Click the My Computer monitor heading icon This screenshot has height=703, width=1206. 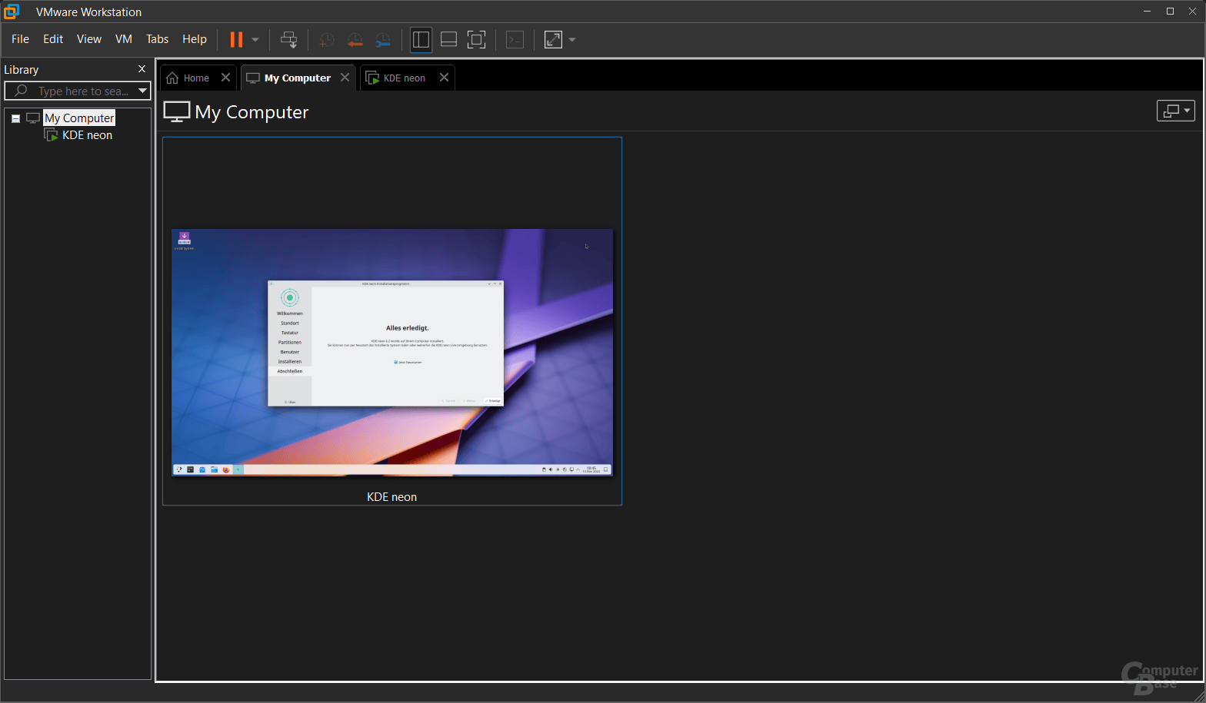click(x=177, y=112)
